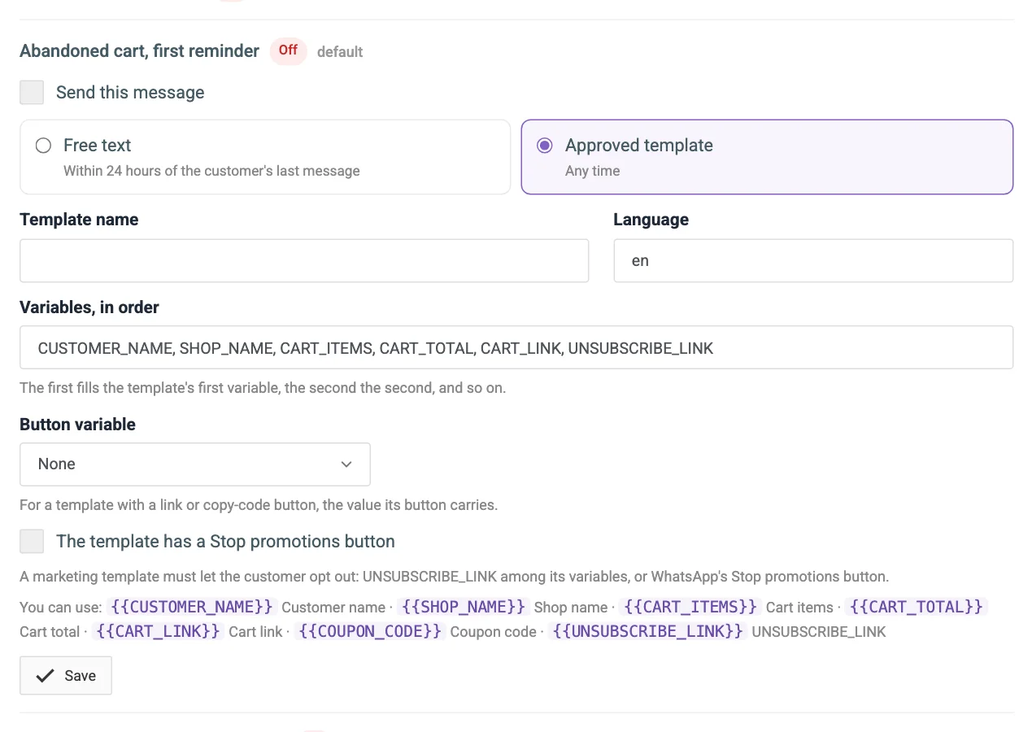Click the Button variable label
Screen dimensions: 1032x732
point(77,425)
